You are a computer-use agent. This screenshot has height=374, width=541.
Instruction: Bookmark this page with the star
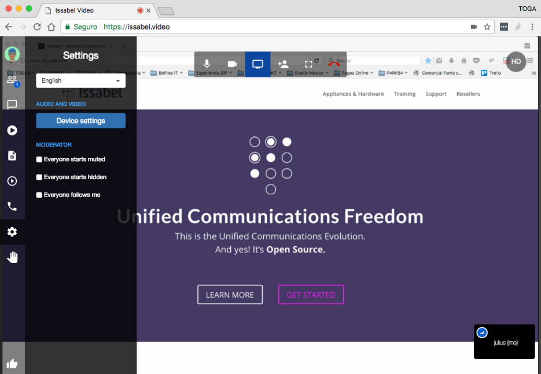(487, 27)
